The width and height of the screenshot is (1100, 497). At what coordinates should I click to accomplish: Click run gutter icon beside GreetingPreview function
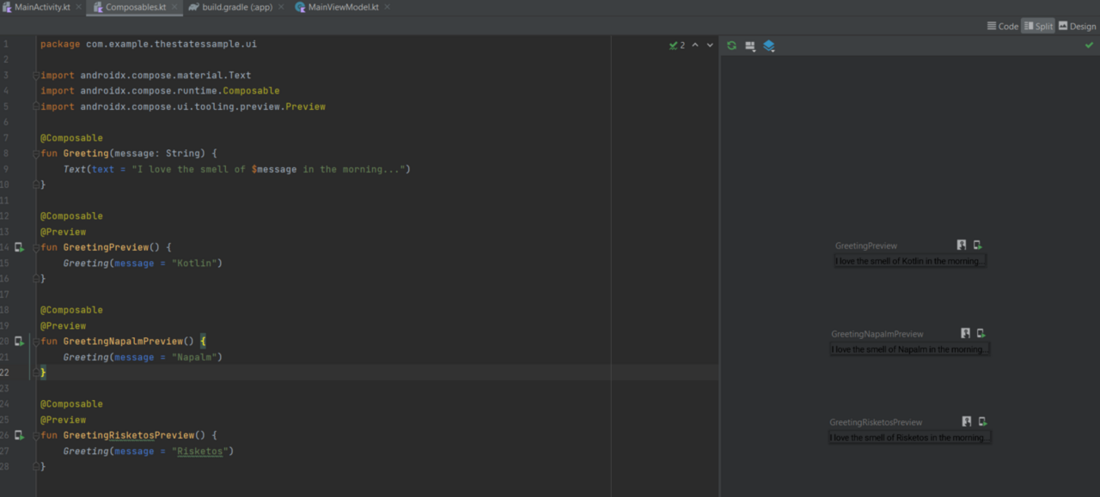(19, 247)
